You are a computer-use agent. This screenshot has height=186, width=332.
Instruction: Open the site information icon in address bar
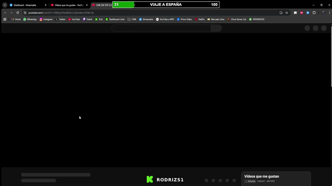click(x=25, y=13)
